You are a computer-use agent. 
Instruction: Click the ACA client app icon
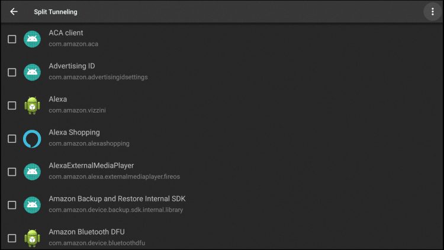point(32,39)
